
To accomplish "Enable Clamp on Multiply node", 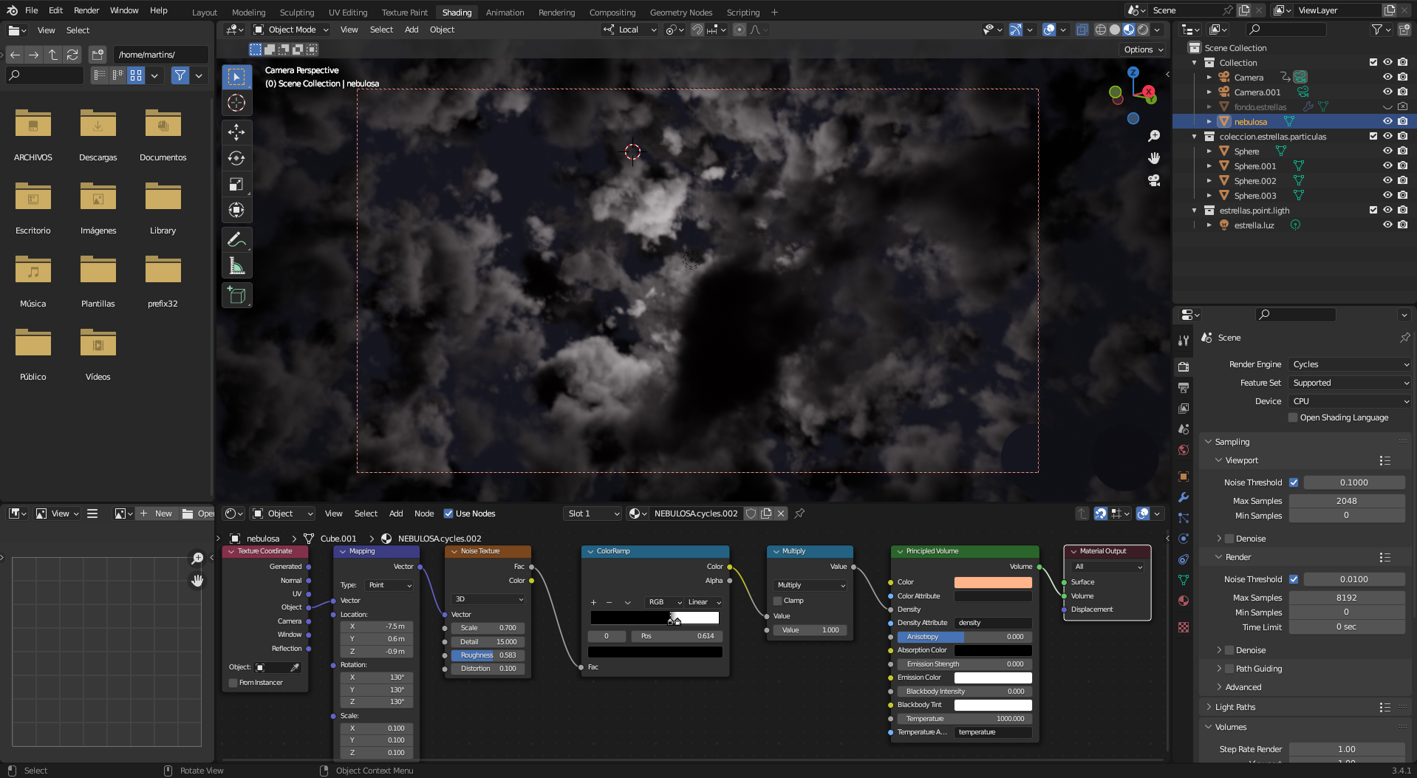I will point(777,601).
